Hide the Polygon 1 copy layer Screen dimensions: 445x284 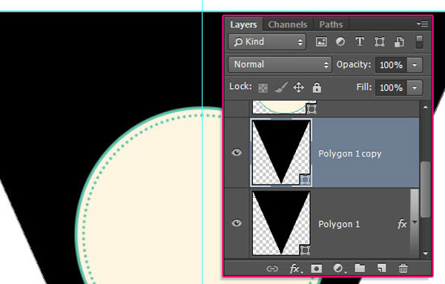[x=237, y=153]
